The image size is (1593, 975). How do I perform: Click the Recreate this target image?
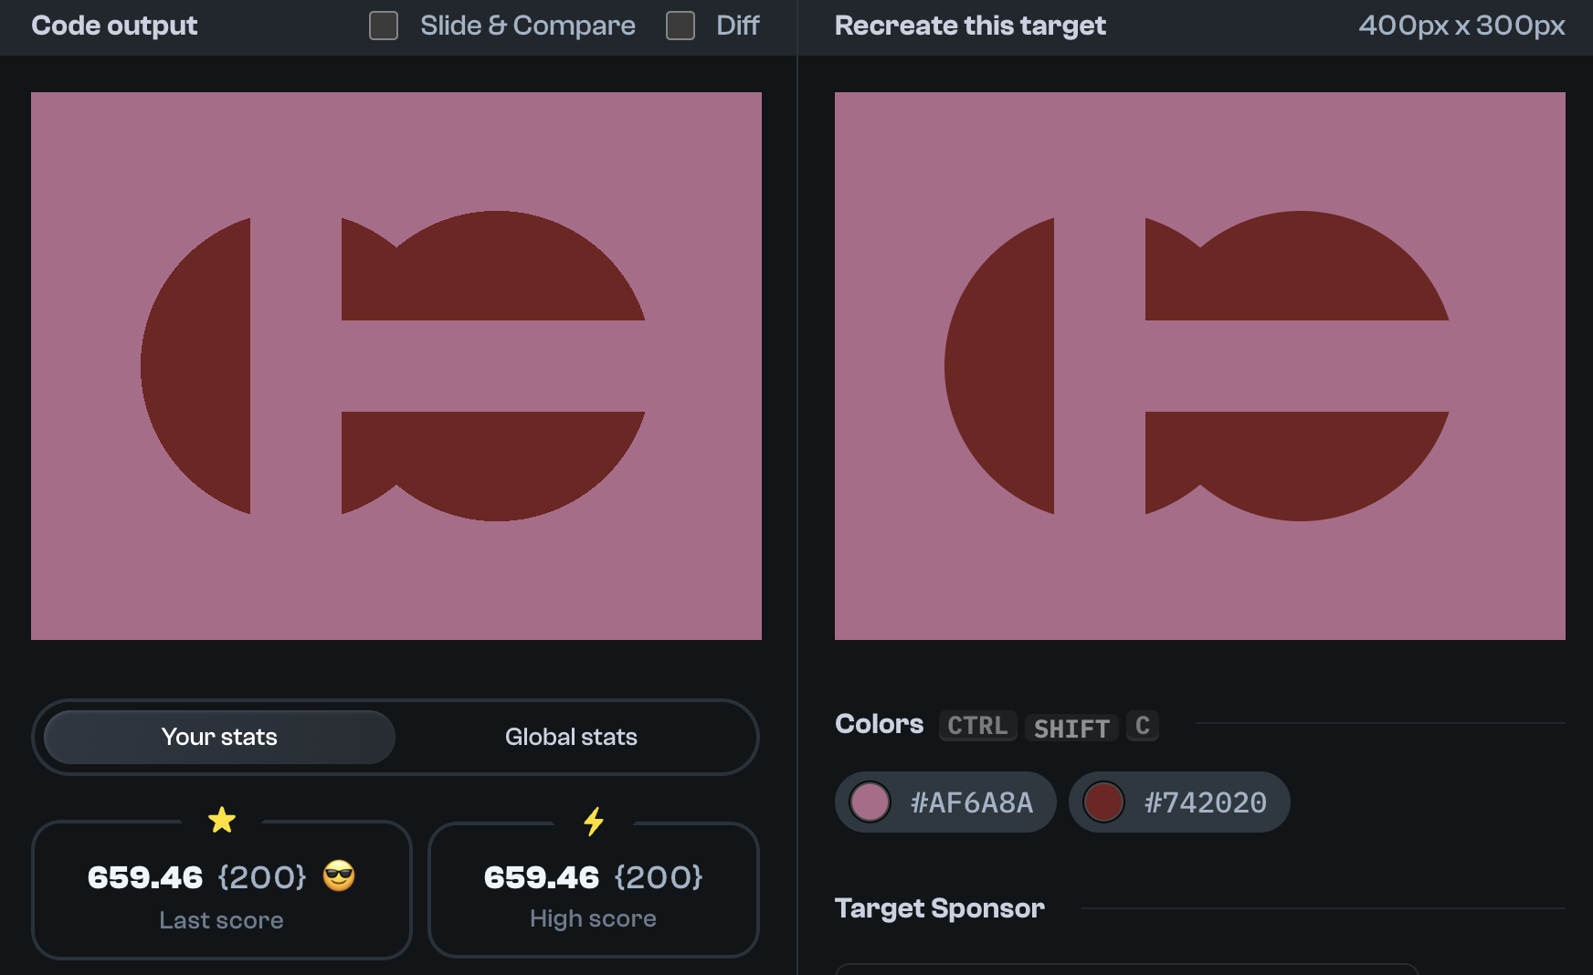tap(1200, 366)
